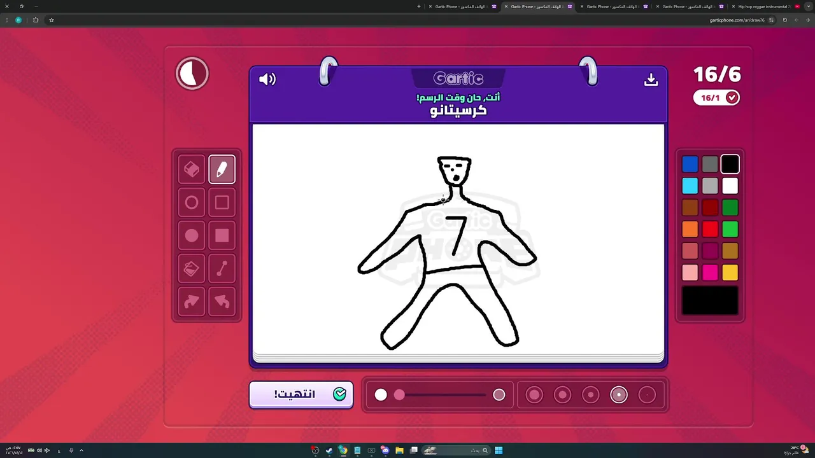Pick the dark blue color swatch
The height and width of the screenshot is (458, 815).
(690, 164)
